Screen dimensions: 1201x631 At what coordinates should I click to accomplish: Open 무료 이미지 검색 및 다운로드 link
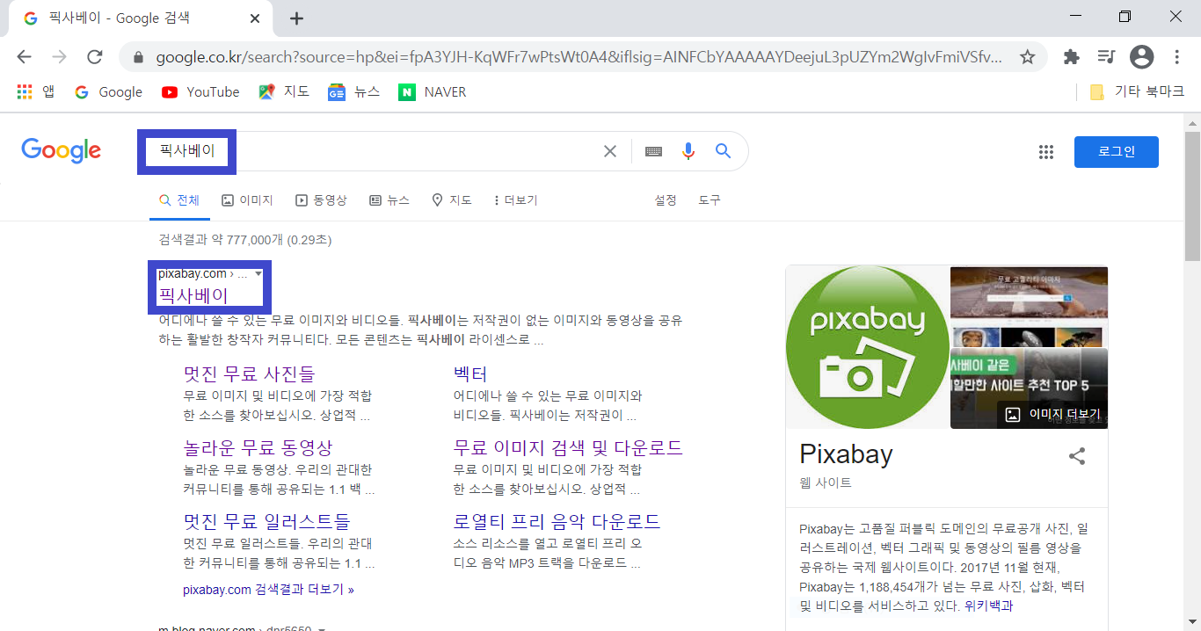click(568, 447)
